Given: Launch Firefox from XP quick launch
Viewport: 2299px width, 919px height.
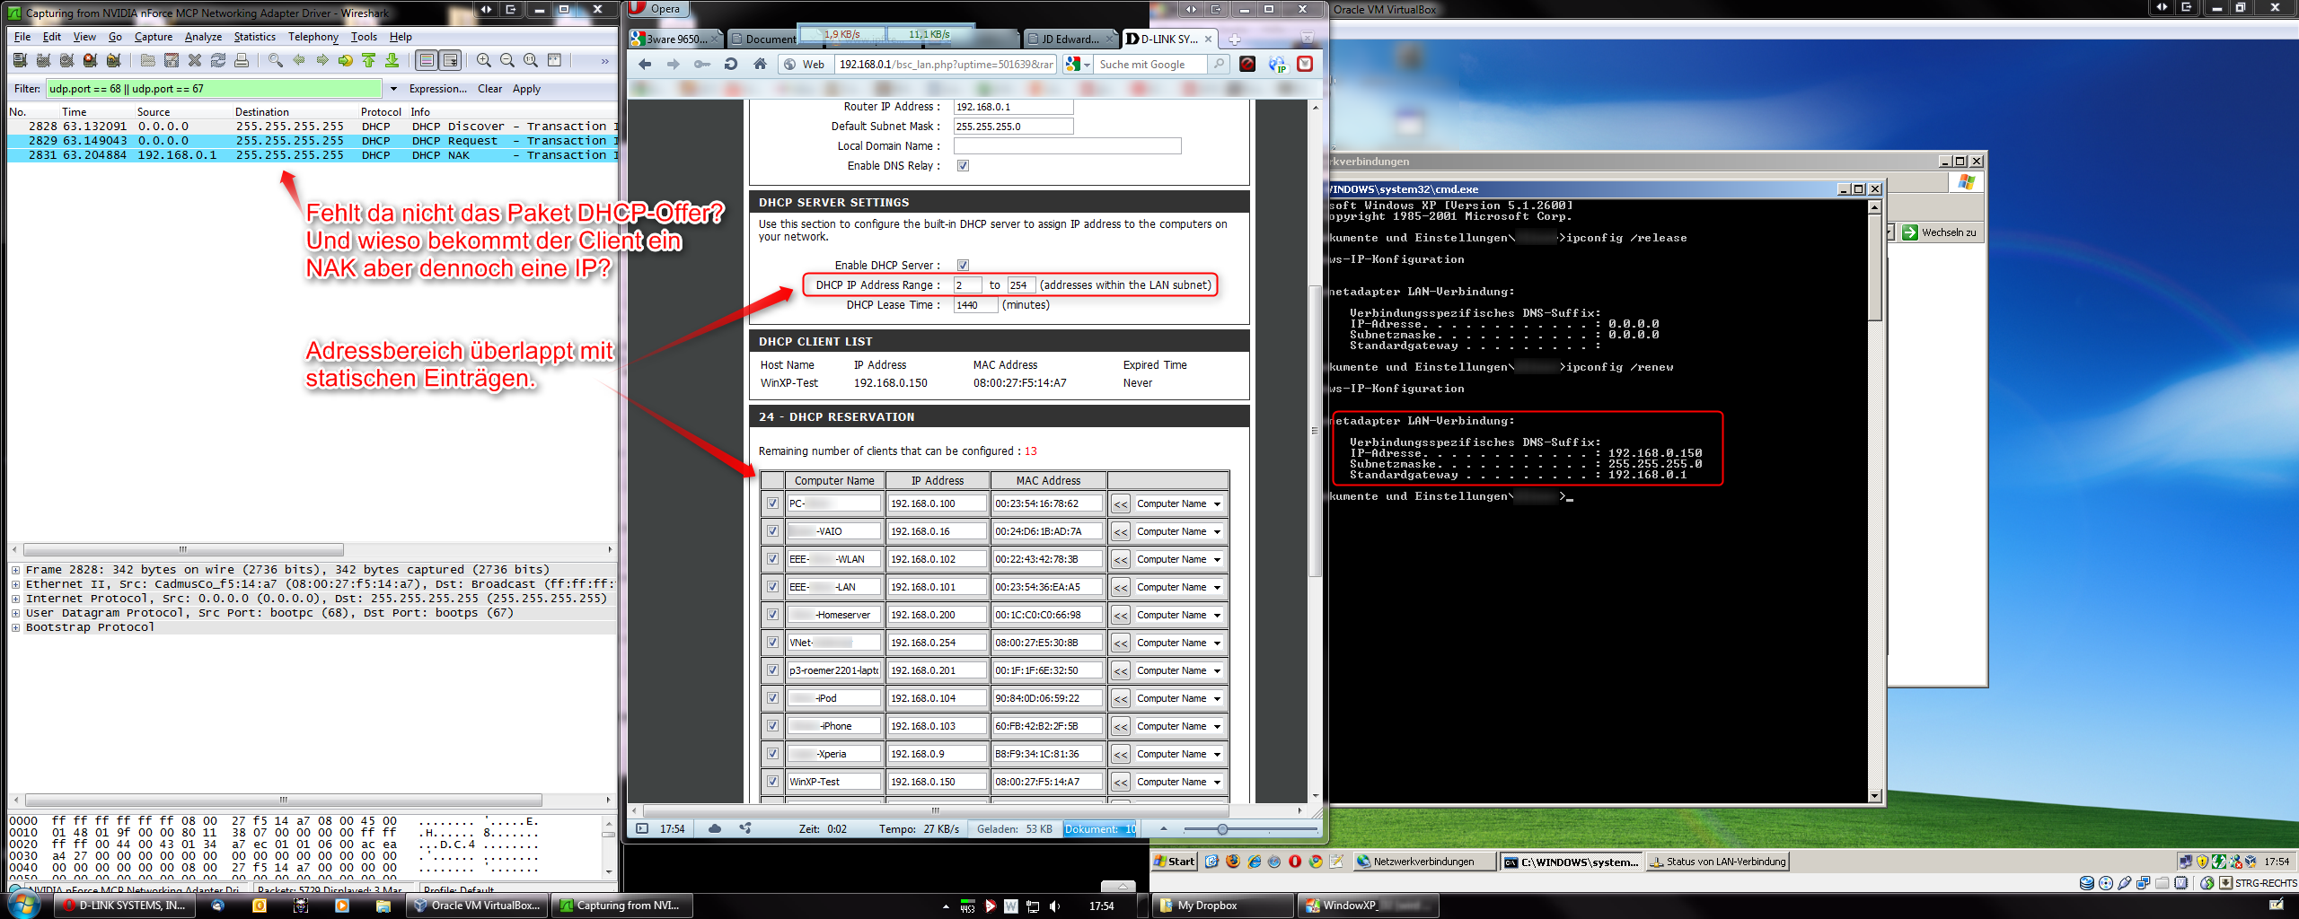Looking at the screenshot, I should 1233,862.
